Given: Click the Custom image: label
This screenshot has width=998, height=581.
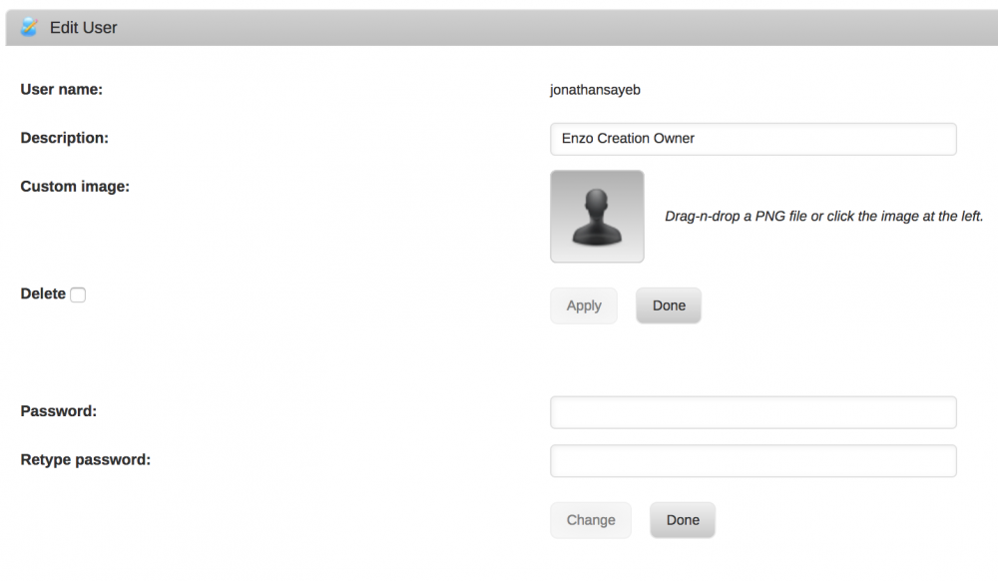Looking at the screenshot, I should (75, 187).
